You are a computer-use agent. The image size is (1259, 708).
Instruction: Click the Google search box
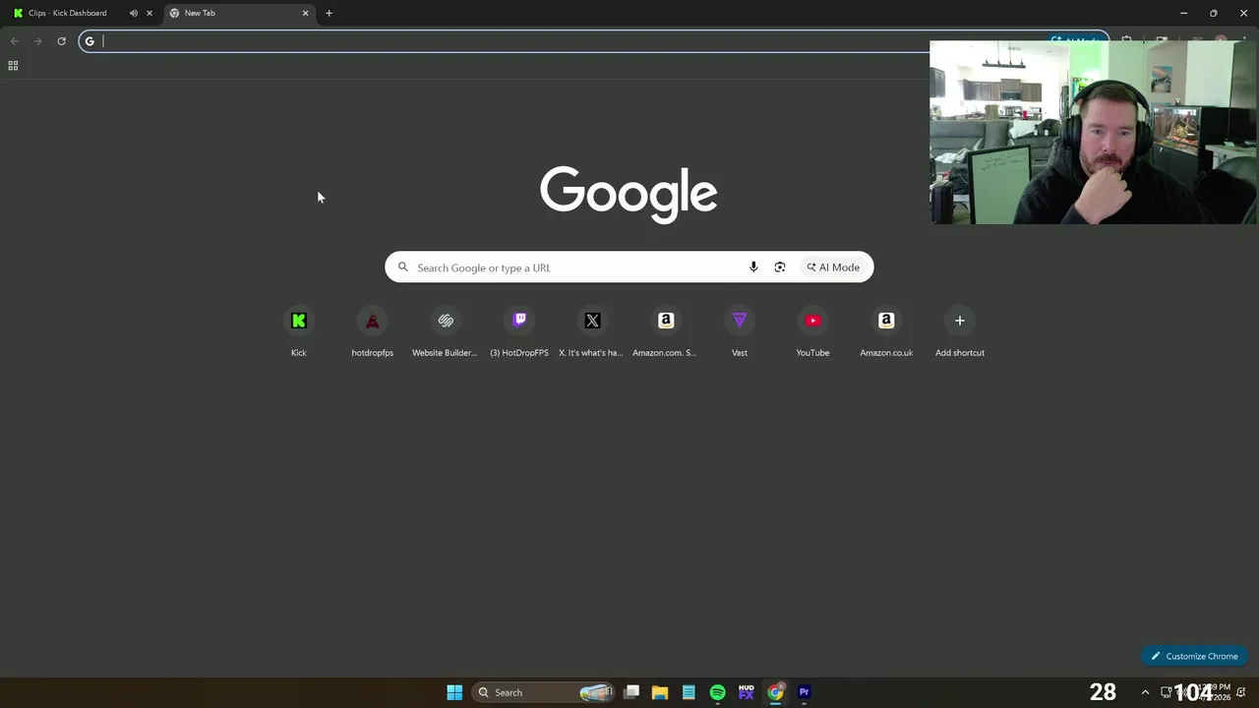tap(629, 267)
